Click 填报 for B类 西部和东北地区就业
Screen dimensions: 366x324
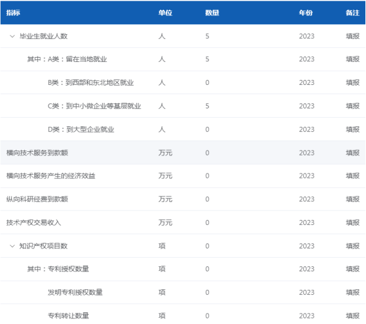[353, 82]
